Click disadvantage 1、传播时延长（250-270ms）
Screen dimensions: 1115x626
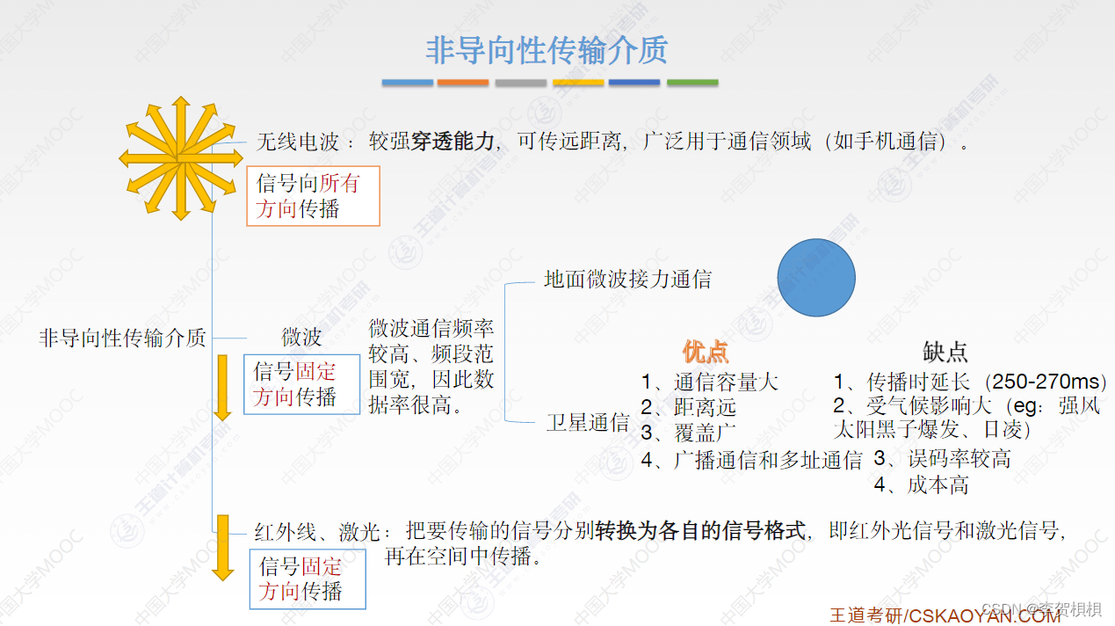(x=971, y=382)
